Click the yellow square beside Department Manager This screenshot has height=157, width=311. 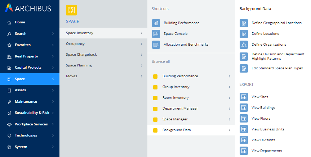[x=155, y=108]
